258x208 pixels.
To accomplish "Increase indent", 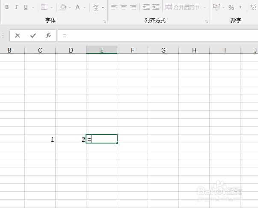I will tap(155, 7).
